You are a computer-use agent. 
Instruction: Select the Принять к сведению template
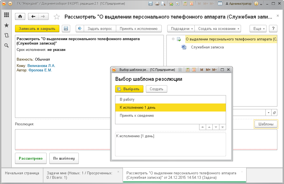pos(171,116)
